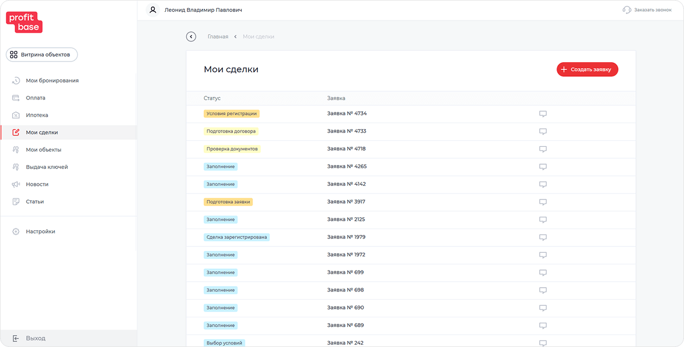Image resolution: width=684 pixels, height=347 pixels.
Task: Open comments for Заявка № 4733
Action: click(x=543, y=131)
